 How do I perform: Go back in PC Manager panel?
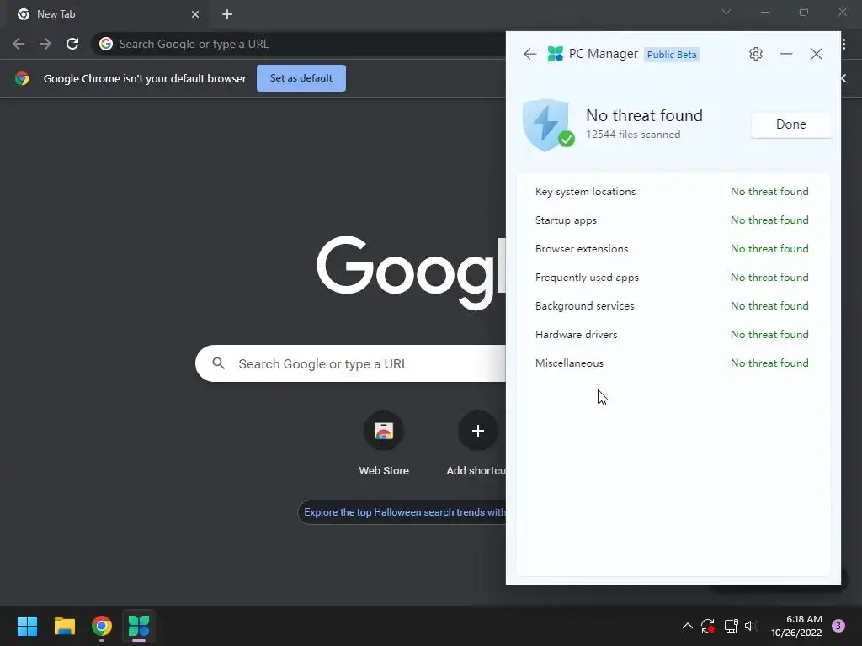click(x=530, y=54)
